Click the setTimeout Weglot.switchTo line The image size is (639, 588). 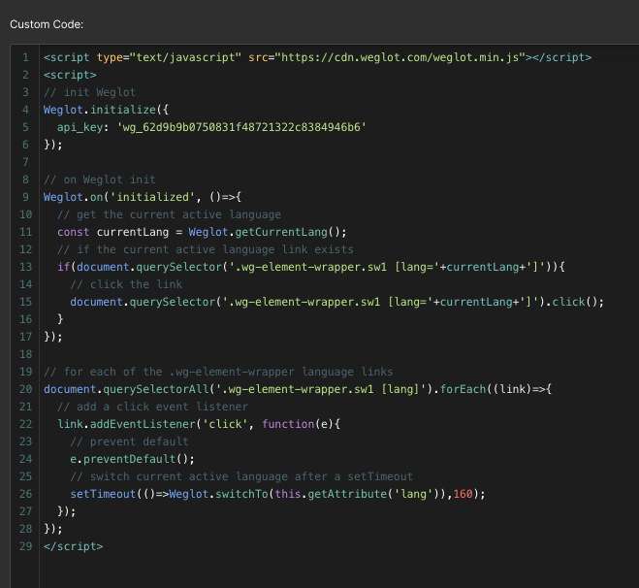[278, 494]
